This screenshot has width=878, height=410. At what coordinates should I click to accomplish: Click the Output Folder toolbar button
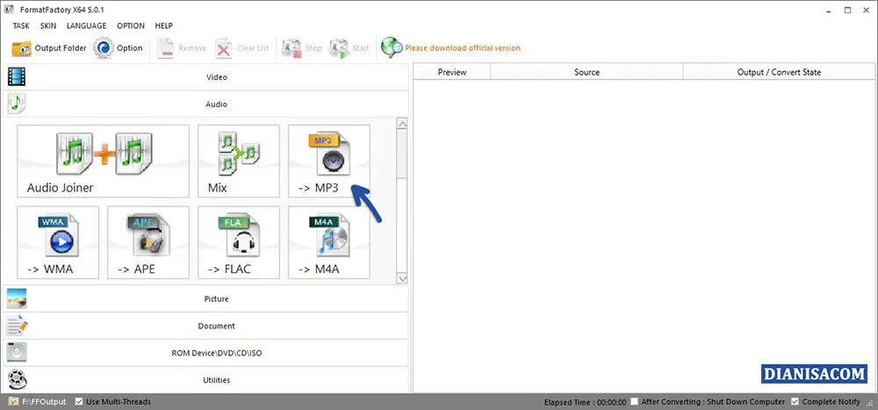(48, 48)
